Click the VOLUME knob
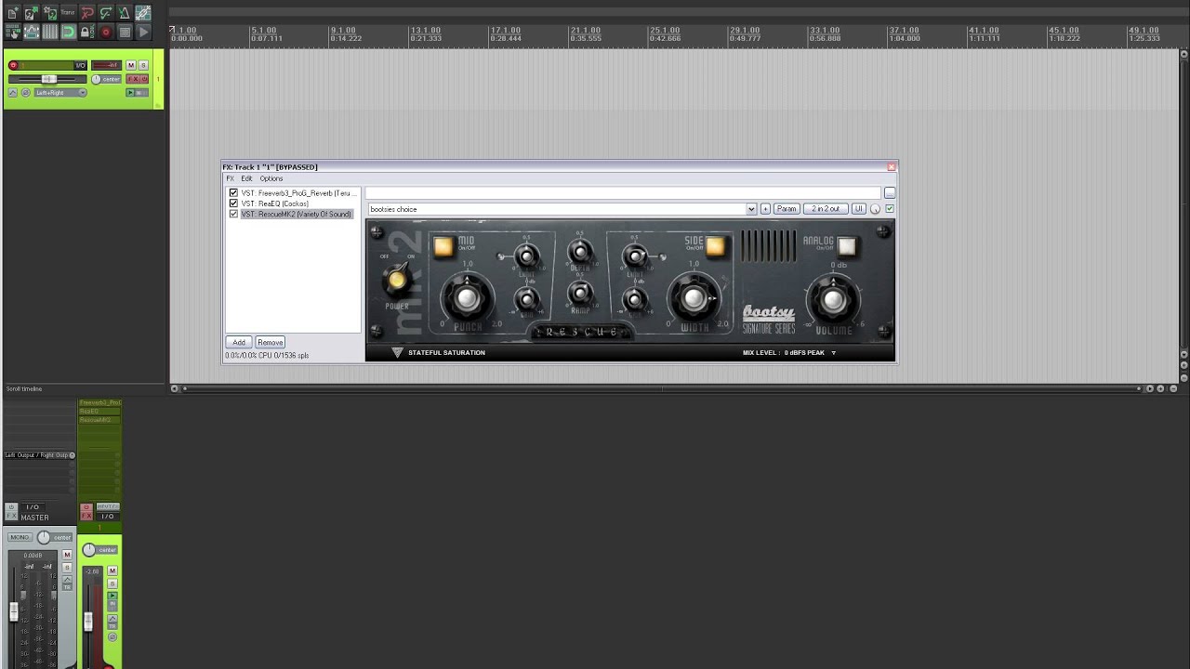The height and width of the screenshot is (669, 1190). click(x=833, y=299)
